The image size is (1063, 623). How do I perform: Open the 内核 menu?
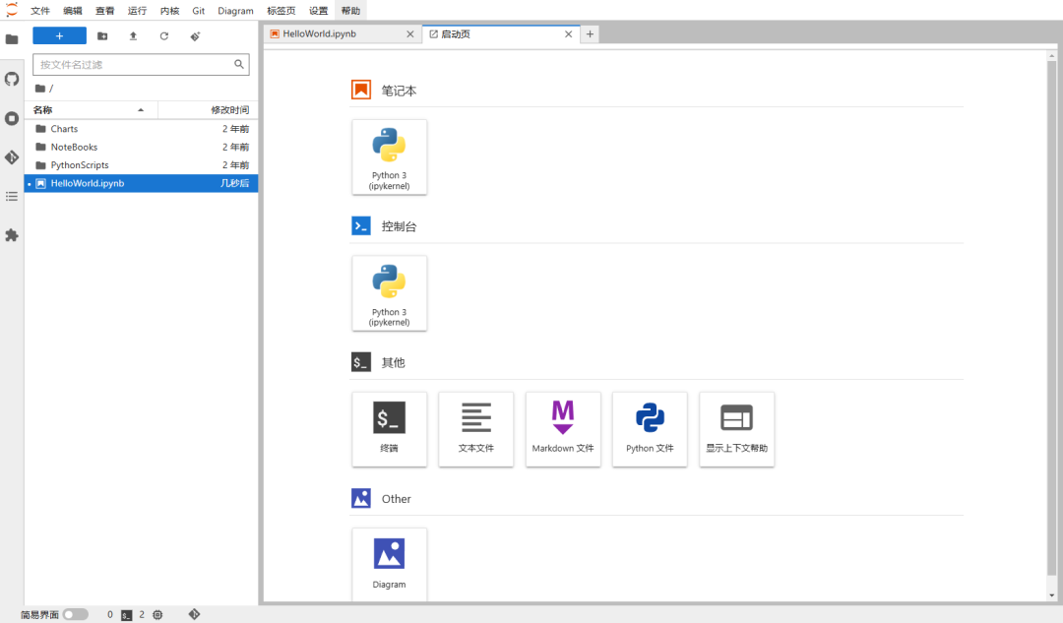(x=169, y=11)
